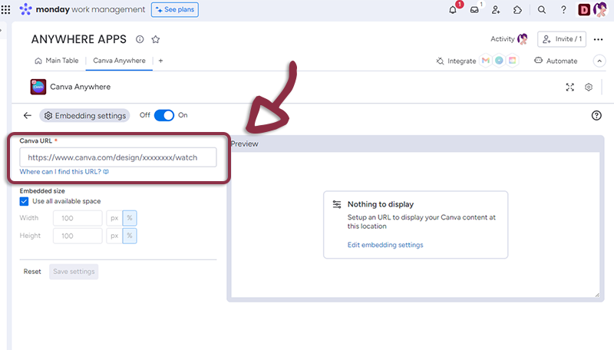Screen dimensions: 614x350
Task: Click the search magnifier icon
Action: (542, 10)
